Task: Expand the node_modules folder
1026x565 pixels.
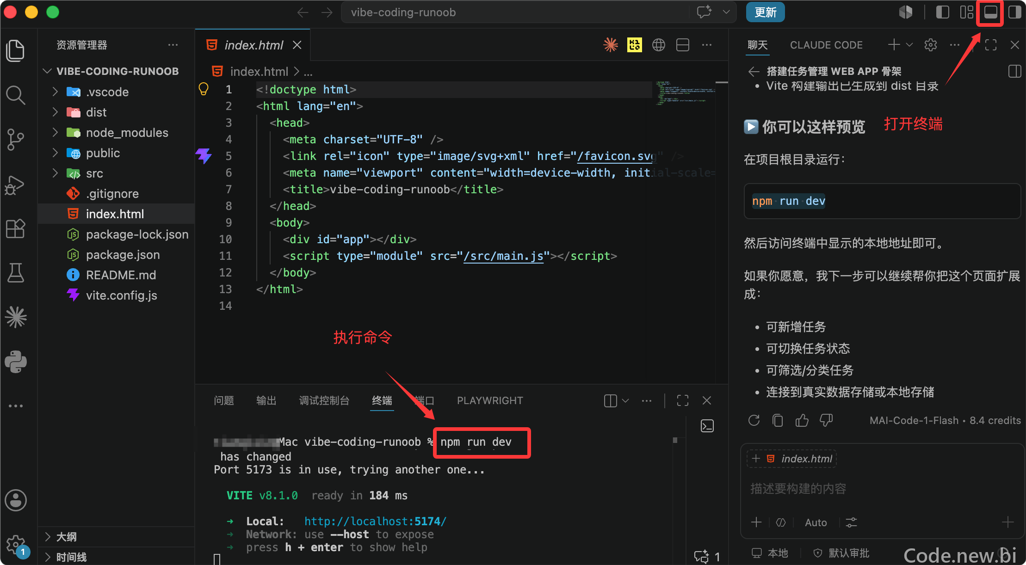Action: click(55, 132)
